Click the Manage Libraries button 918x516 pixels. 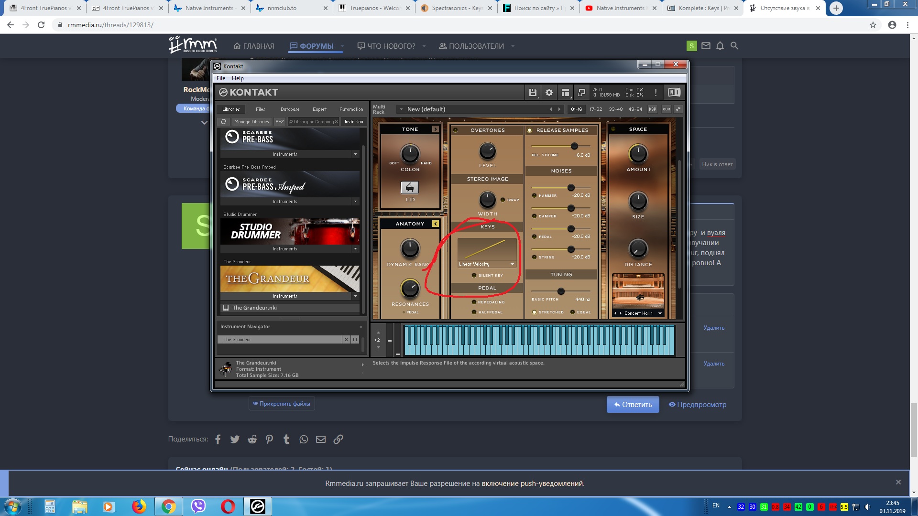tap(251, 122)
